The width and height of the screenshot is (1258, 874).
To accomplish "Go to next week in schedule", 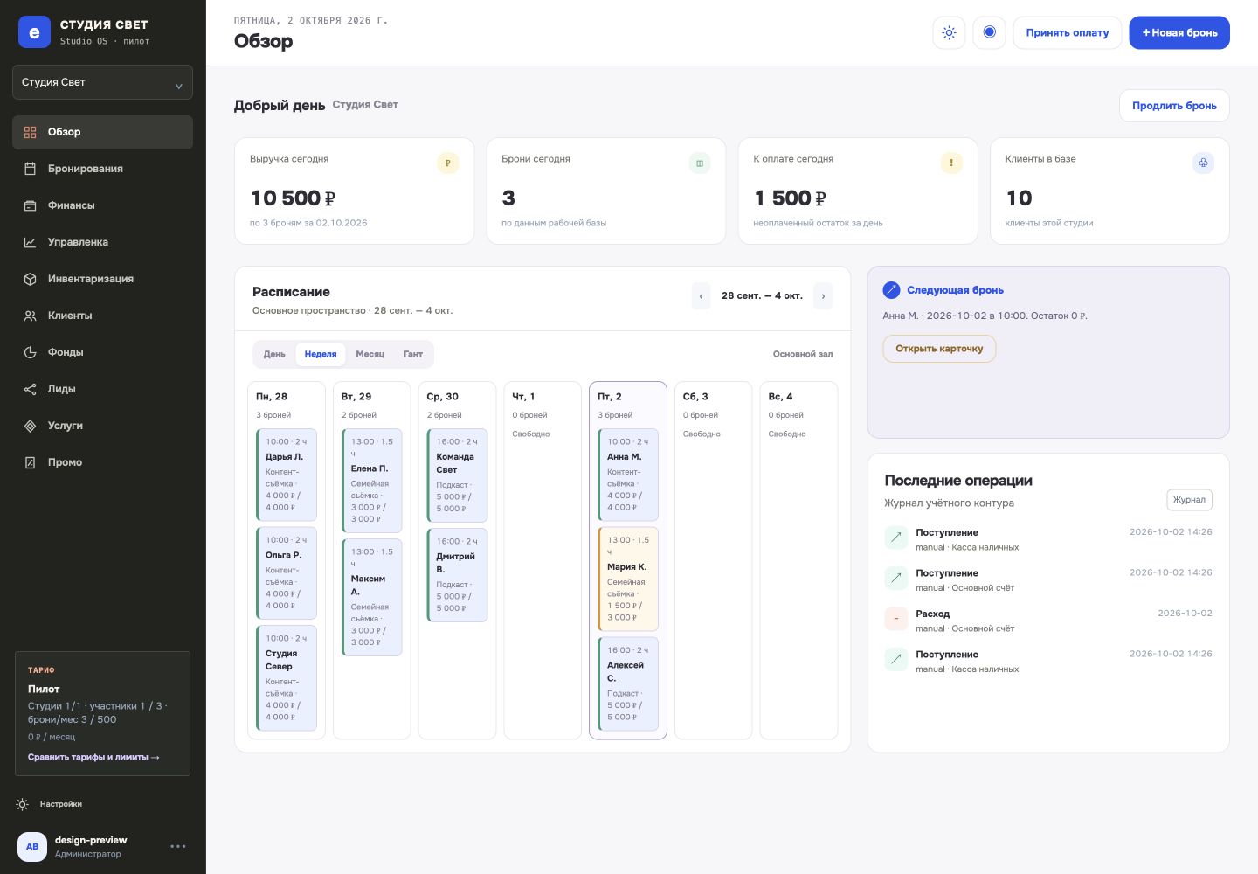I will point(823,295).
